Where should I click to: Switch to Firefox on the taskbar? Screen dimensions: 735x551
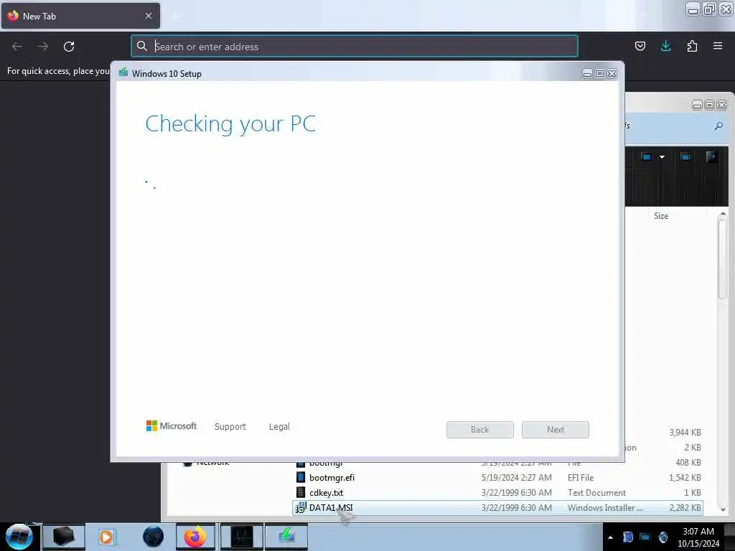pyautogui.click(x=195, y=537)
